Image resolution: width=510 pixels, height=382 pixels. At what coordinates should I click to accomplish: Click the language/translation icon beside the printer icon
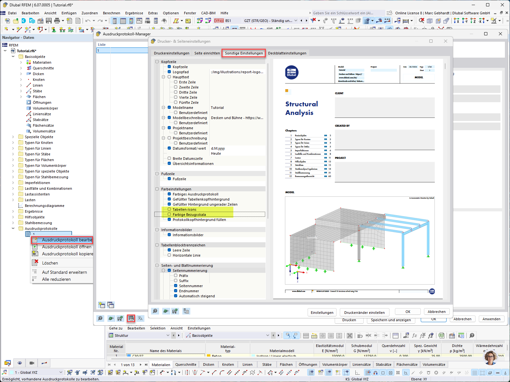click(x=140, y=318)
